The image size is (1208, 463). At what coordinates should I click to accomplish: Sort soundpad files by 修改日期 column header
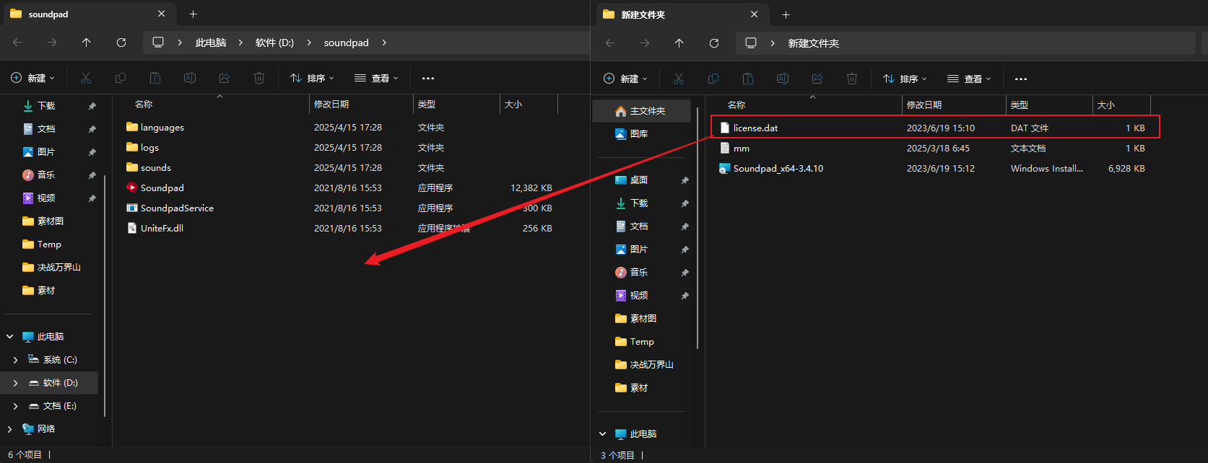[x=361, y=105]
